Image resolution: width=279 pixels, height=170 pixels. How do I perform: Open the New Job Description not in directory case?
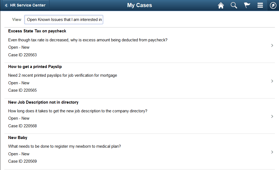click(43, 102)
